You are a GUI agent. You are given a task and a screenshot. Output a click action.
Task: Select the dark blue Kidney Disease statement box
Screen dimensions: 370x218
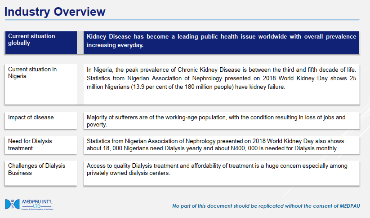click(x=221, y=41)
